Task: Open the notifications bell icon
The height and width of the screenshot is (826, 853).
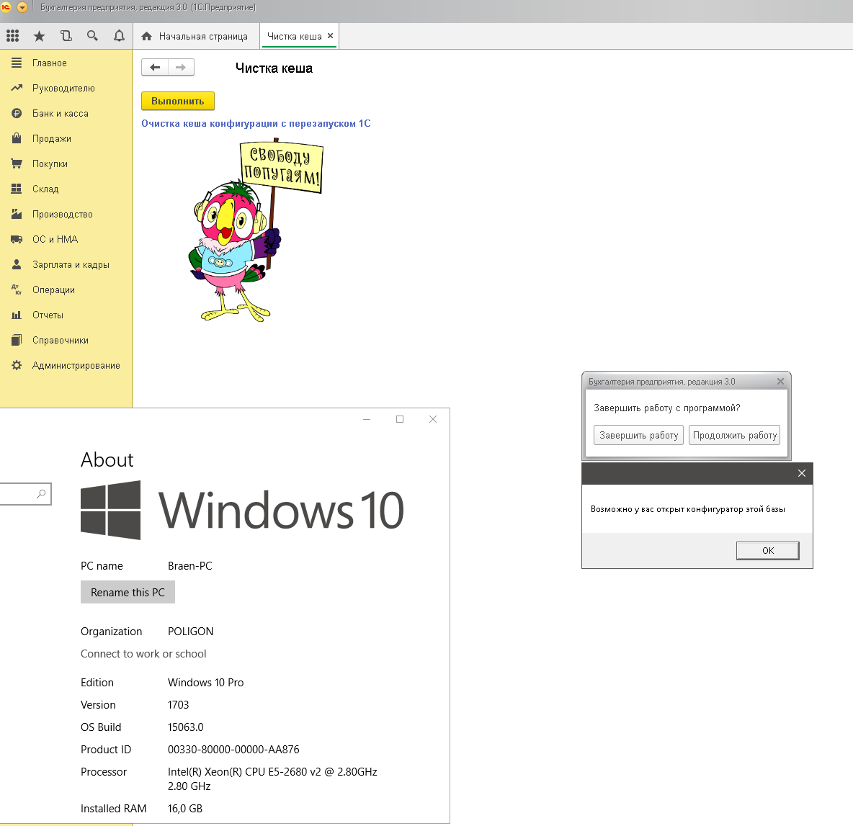Action: (x=119, y=36)
